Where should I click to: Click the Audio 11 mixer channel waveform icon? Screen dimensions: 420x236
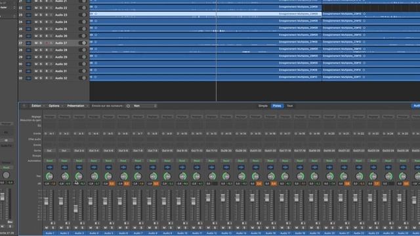197,168
